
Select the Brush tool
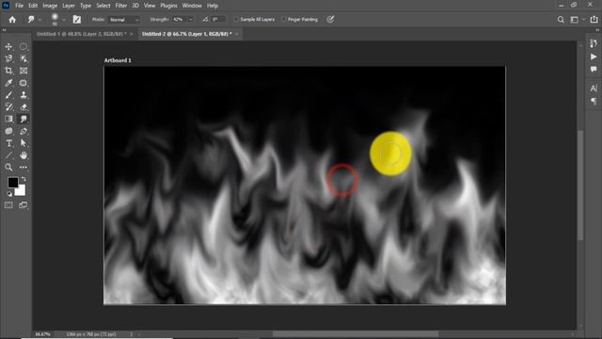pyautogui.click(x=8, y=95)
